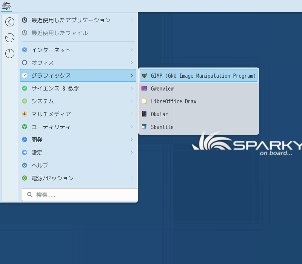Expand the インターネット category arrow

coord(131,50)
